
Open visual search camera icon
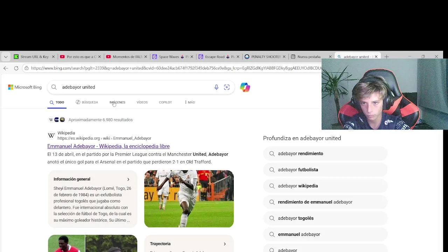(227, 87)
